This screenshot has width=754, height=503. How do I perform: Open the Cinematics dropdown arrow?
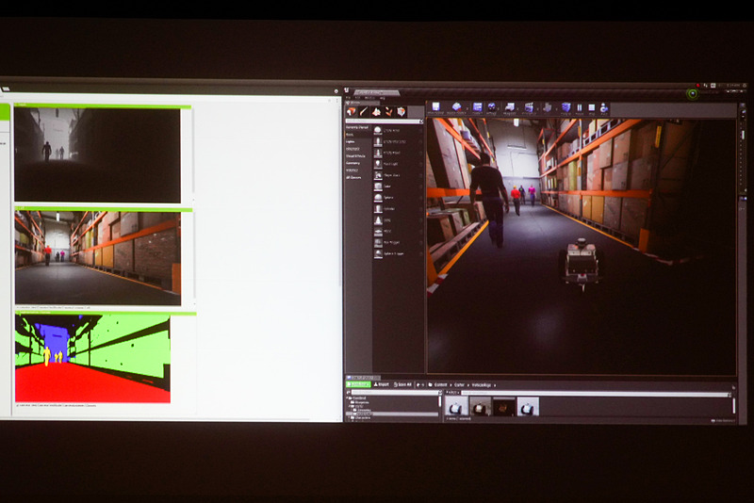click(537, 108)
